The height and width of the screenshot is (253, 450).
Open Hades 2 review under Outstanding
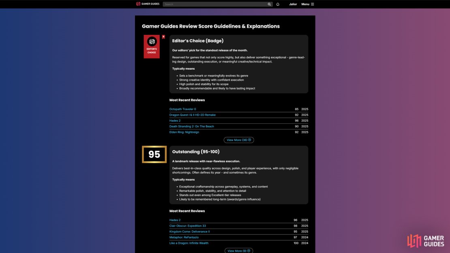tap(175, 220)
